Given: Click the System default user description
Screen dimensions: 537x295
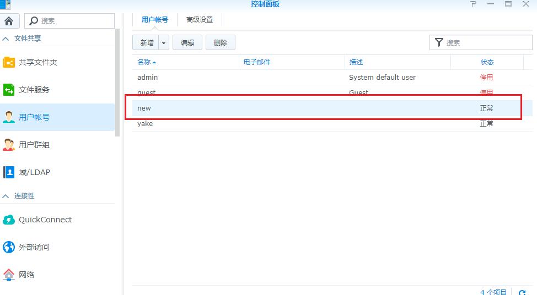Looking at the screenshot, I should [382, 78].
